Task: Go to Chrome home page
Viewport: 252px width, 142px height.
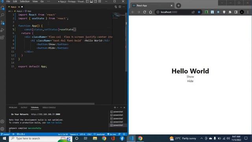Action: click(150, 12)
